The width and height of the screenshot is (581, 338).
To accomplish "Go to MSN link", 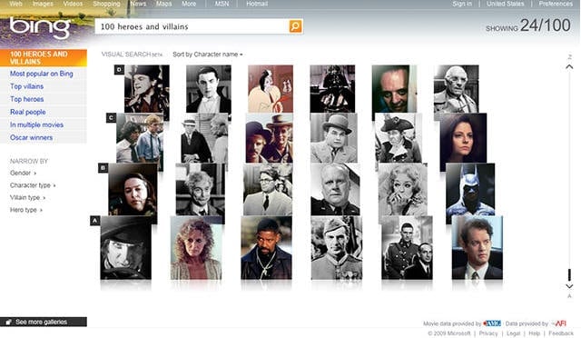I will (222, 4).
